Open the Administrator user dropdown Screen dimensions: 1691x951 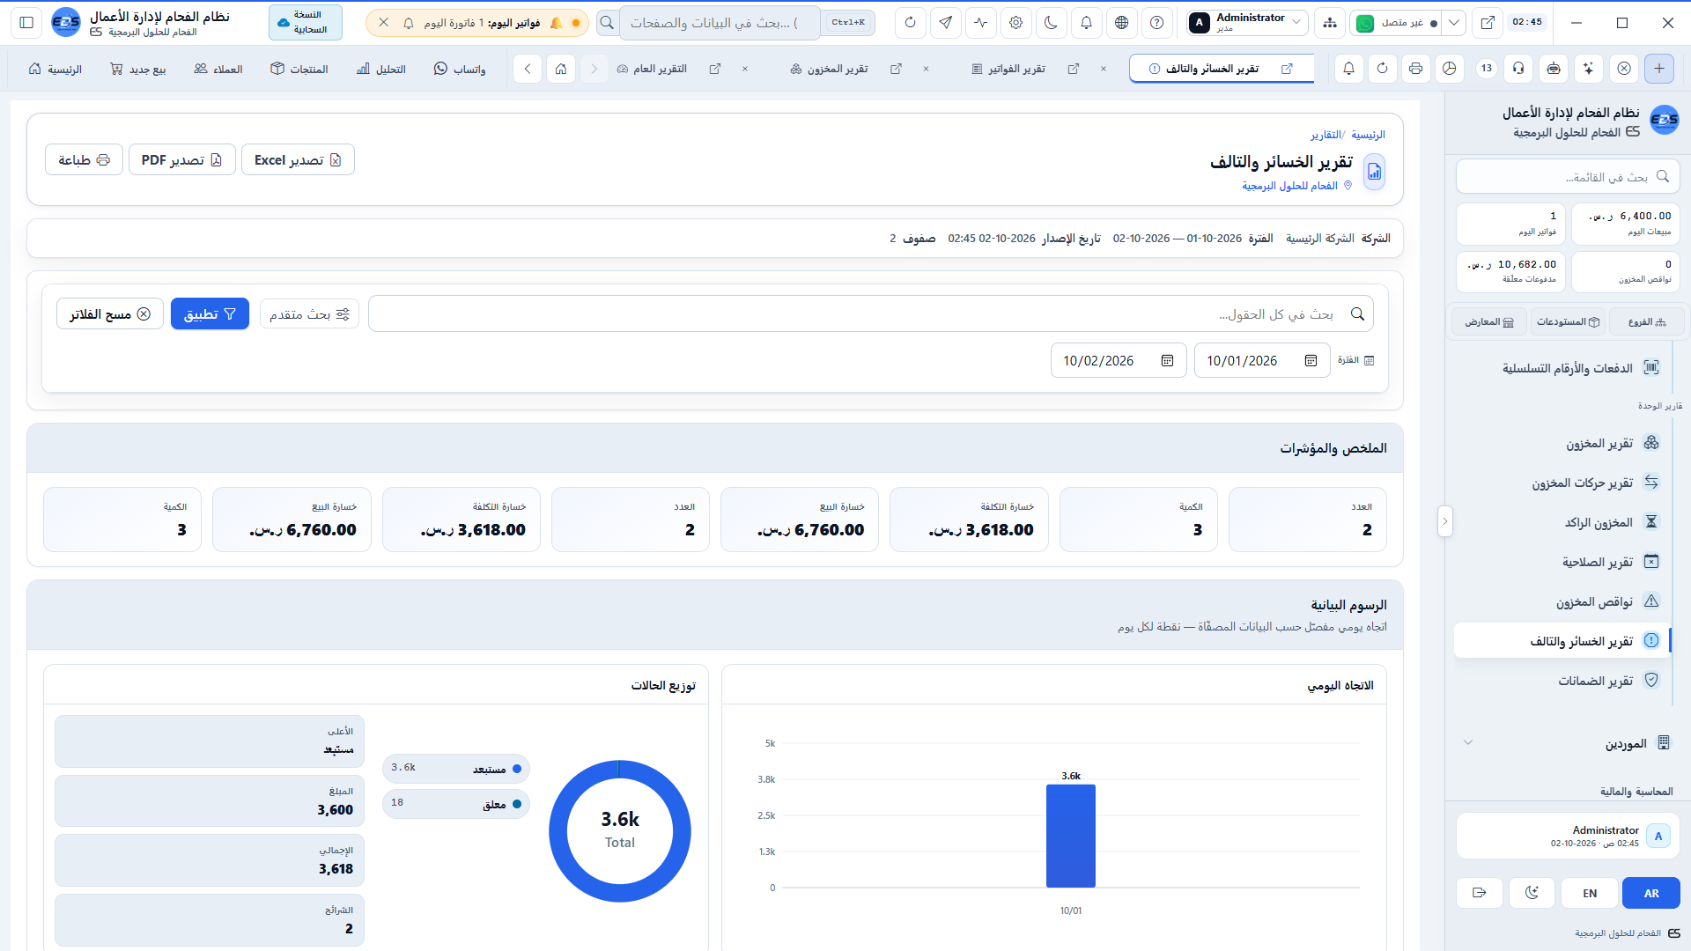(x=1246, y=23)
